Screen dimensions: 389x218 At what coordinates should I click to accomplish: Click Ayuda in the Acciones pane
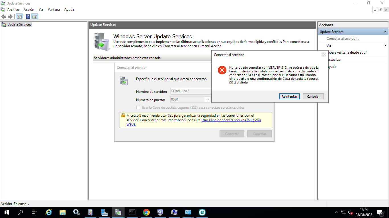pos(332,67)
